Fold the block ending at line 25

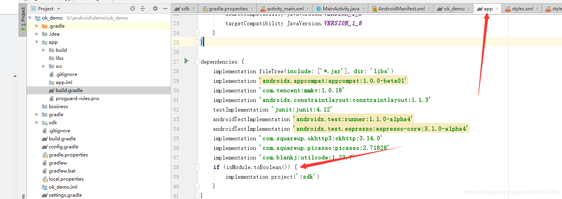coord(197,42)
